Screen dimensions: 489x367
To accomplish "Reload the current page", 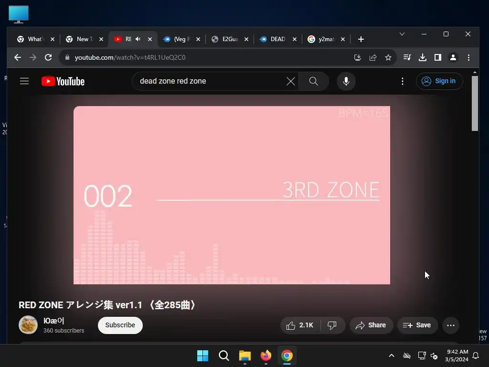I will [48, 57].
